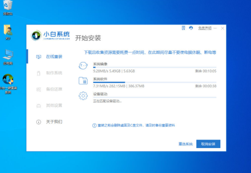
Task: Click the 在线重装 monitor icon
Action: click(x=39, y=57)
